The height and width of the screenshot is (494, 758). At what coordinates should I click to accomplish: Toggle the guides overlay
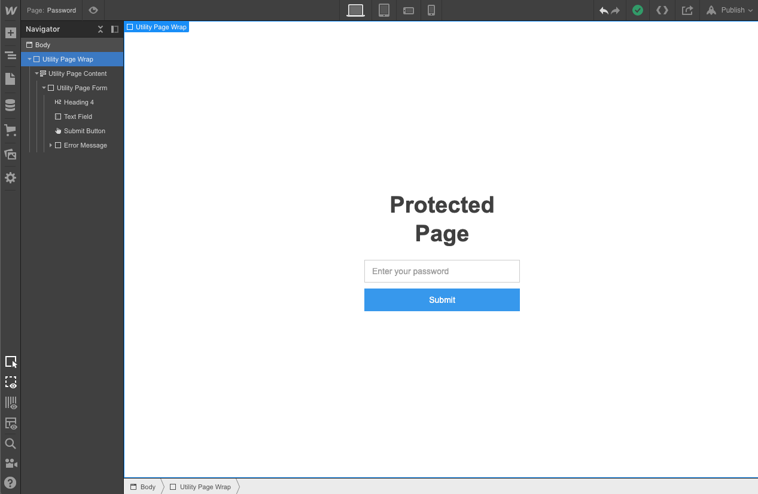[10, 403]
